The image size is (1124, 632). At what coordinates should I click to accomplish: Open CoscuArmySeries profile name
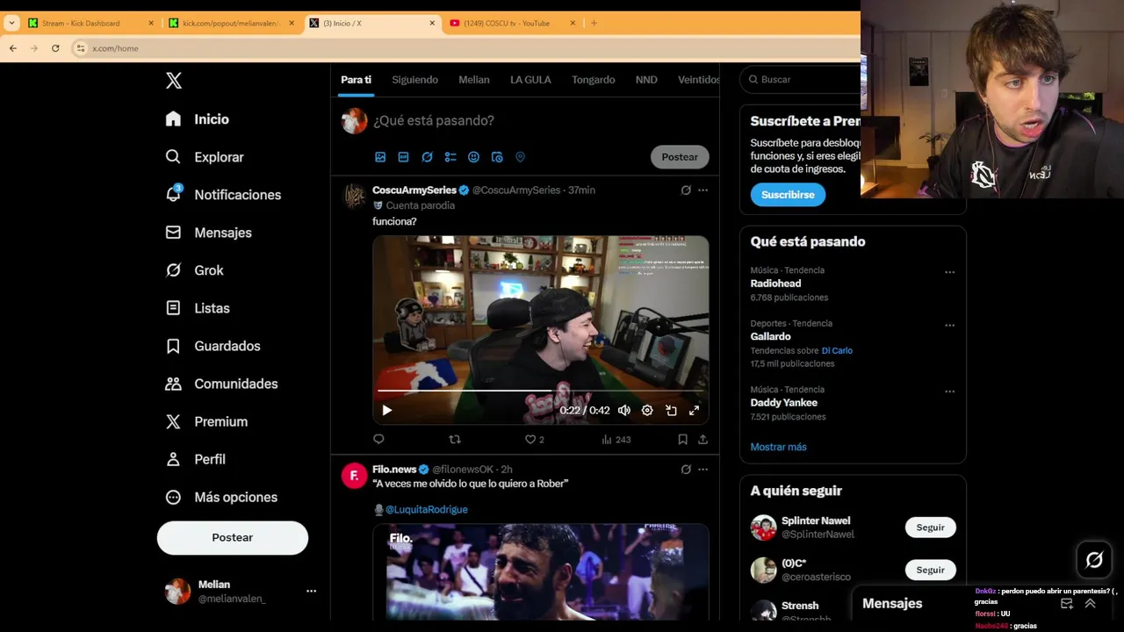pos(414,190)
